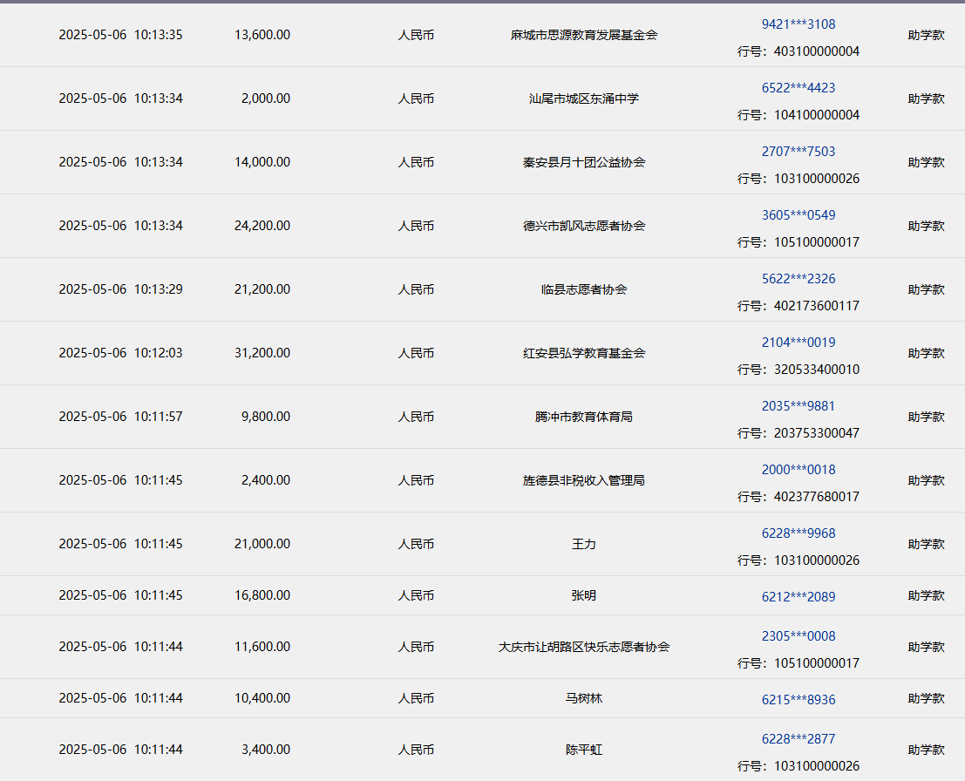Open account link 2305***0008
The height and width of the screenshot is (781, 965).
798,636
